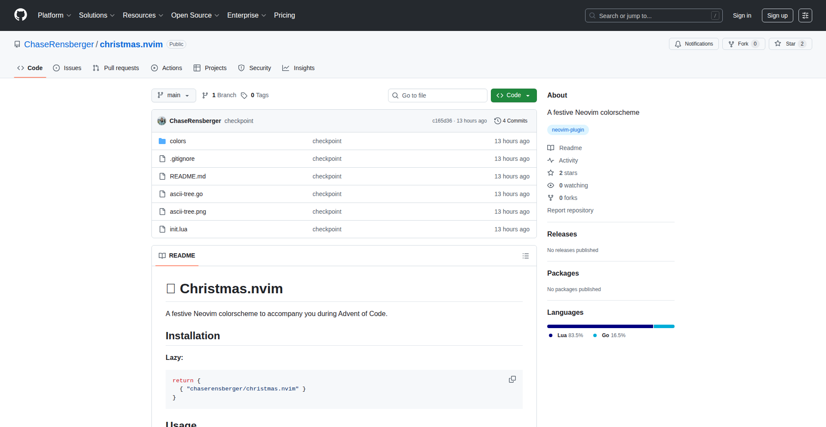
Task: Click the commit history clock icon
Action: pyautogui.click(x=498, y=121)
